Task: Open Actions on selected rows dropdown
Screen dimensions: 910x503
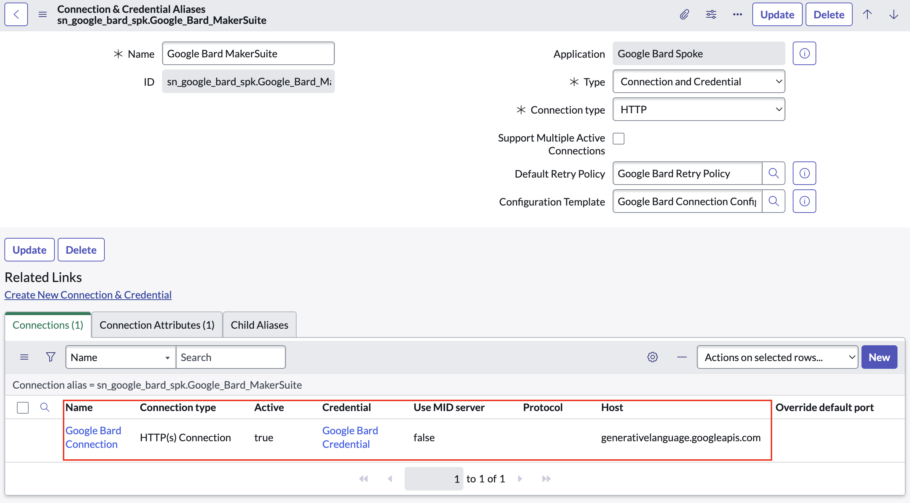Action: click(777, 357)
